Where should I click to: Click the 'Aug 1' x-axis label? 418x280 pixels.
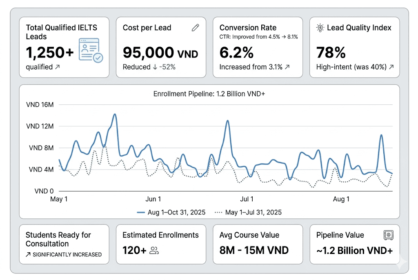coord(341,199)
